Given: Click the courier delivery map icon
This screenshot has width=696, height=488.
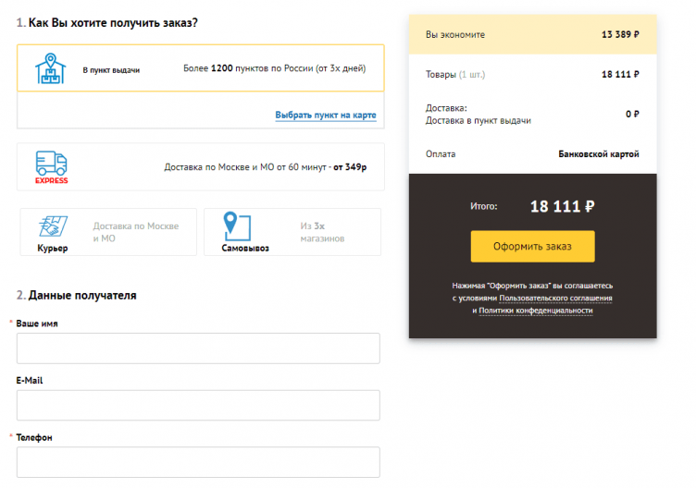Looking at the screenshot, I should pyautogui.click(x=52, y=226).
